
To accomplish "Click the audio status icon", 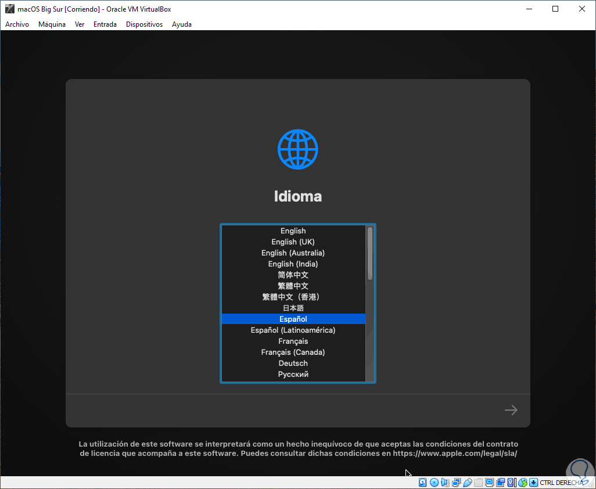I will 445,483.
